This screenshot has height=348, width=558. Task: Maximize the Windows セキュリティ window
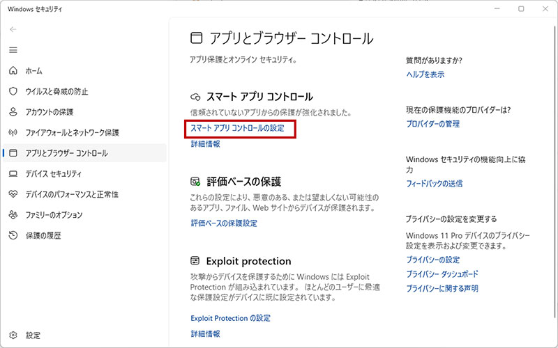[x=521, y=9]
